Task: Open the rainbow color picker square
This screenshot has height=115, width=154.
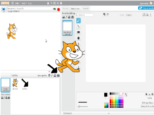Action: 107,105
